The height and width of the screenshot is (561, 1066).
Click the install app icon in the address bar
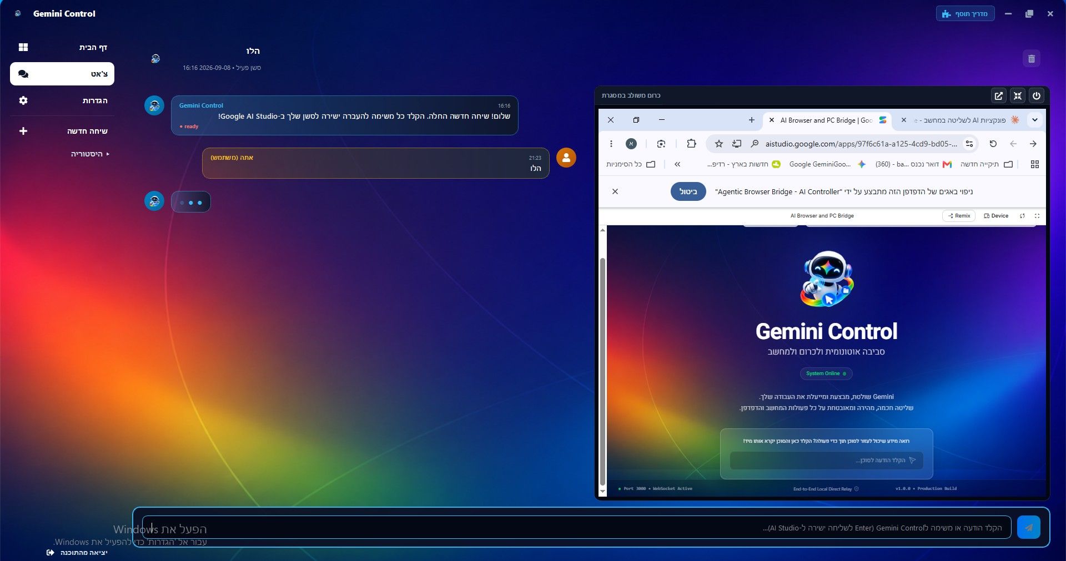[x=737, y=144]
